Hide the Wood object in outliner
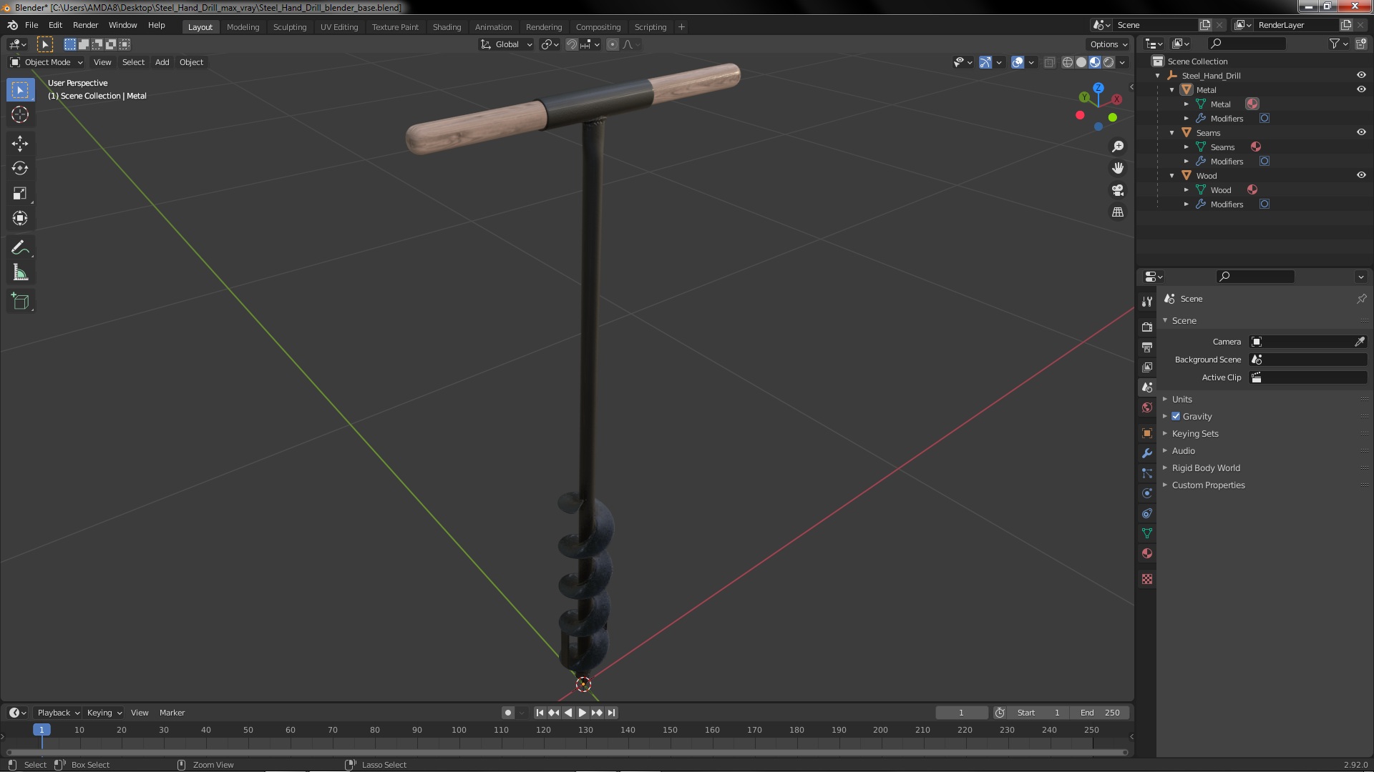 pyautogui.click(x=1361, y=175)
